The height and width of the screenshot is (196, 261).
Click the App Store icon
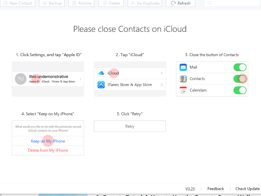tap(101, 85)
